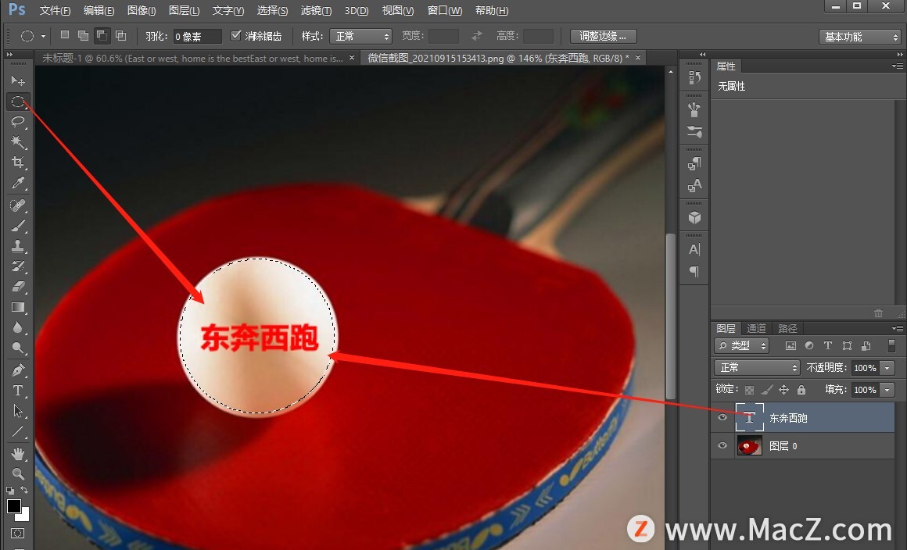Toggle layer filtering switch on
The width and height of the screenshot is (907, 550).
click(891, 345)
